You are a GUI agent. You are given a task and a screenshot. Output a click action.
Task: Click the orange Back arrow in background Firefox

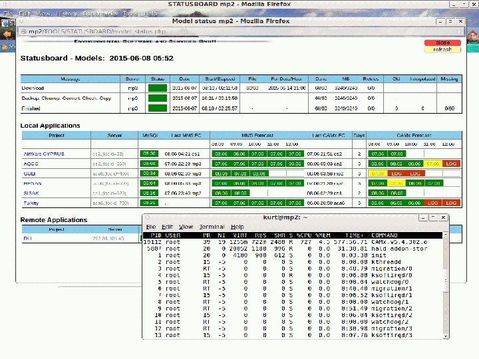(7, 35)
